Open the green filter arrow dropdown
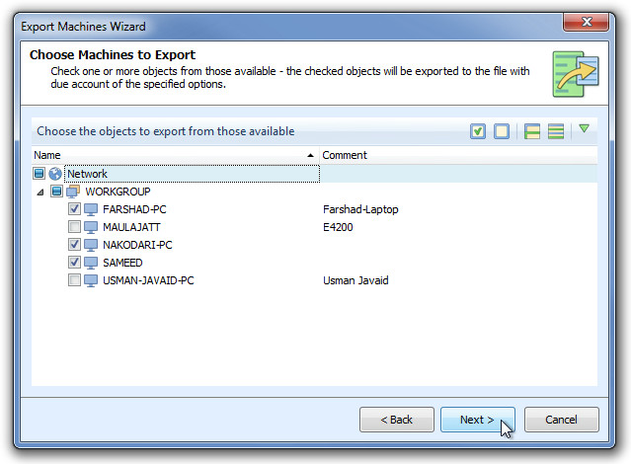 (x=584, y=128)
